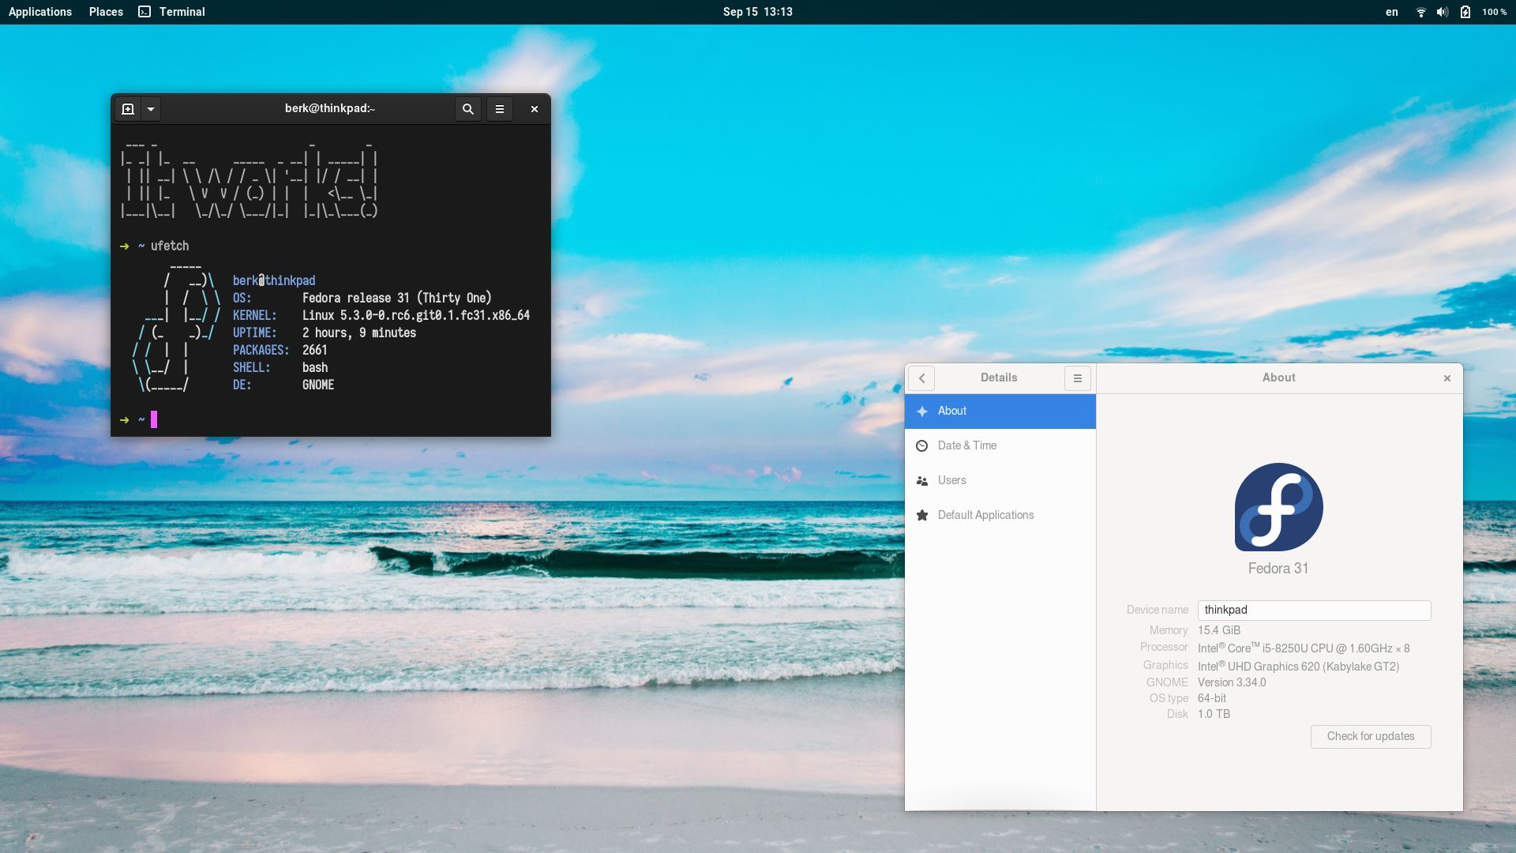This screenshot has width=1516, height=853.
Task: Click the volume indicator in top bar
Action: click(1443, 12)
